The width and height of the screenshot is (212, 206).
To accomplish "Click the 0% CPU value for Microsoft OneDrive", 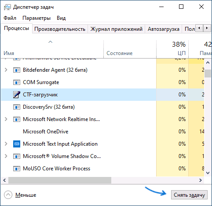I will 182,132.
